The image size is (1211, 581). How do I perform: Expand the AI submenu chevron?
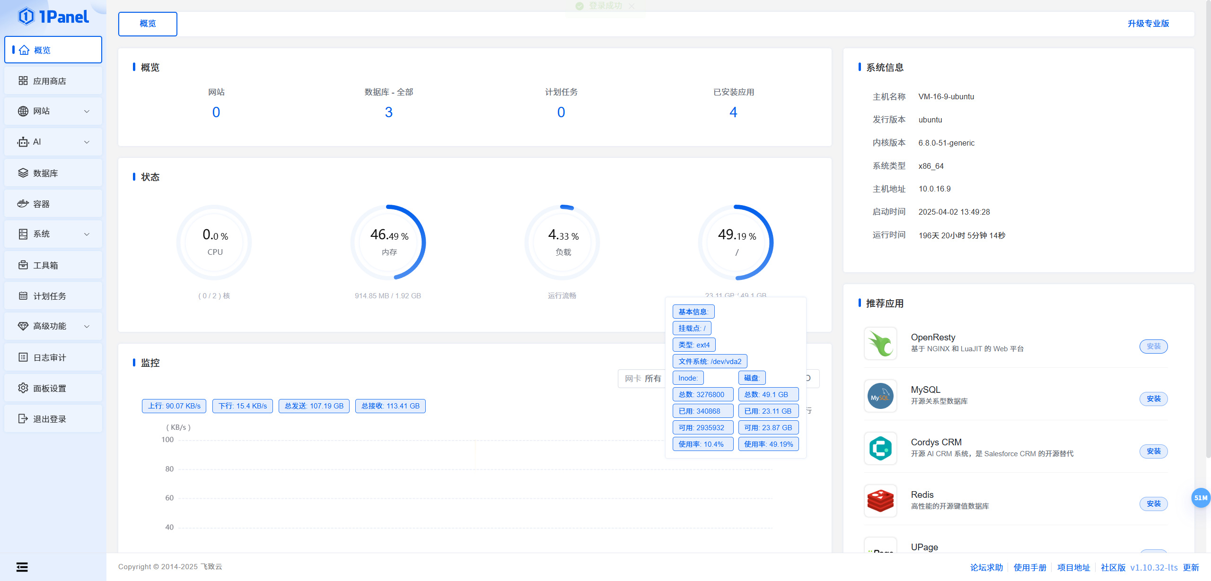coord(87,142)
